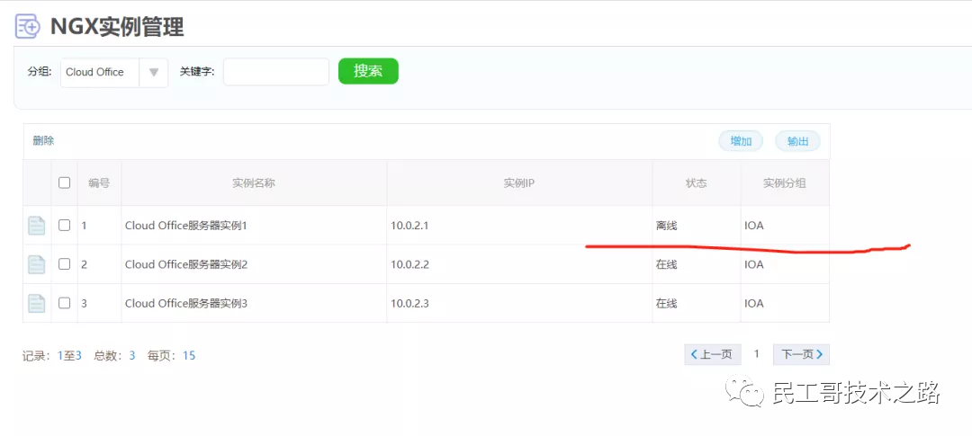Viewport: 972px width, 436px height.
Task: Click the 实例分组 column header
Action: point(785,183)
